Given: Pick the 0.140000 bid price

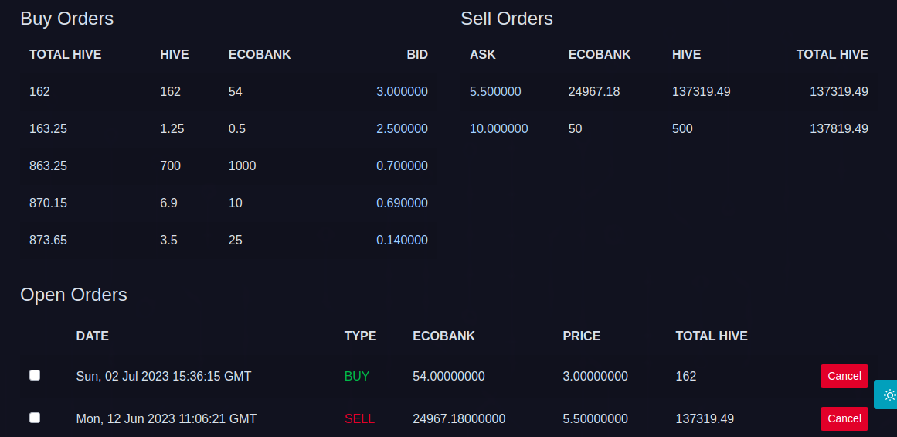Looking at the screenshot, I should (x=402, y=240).
